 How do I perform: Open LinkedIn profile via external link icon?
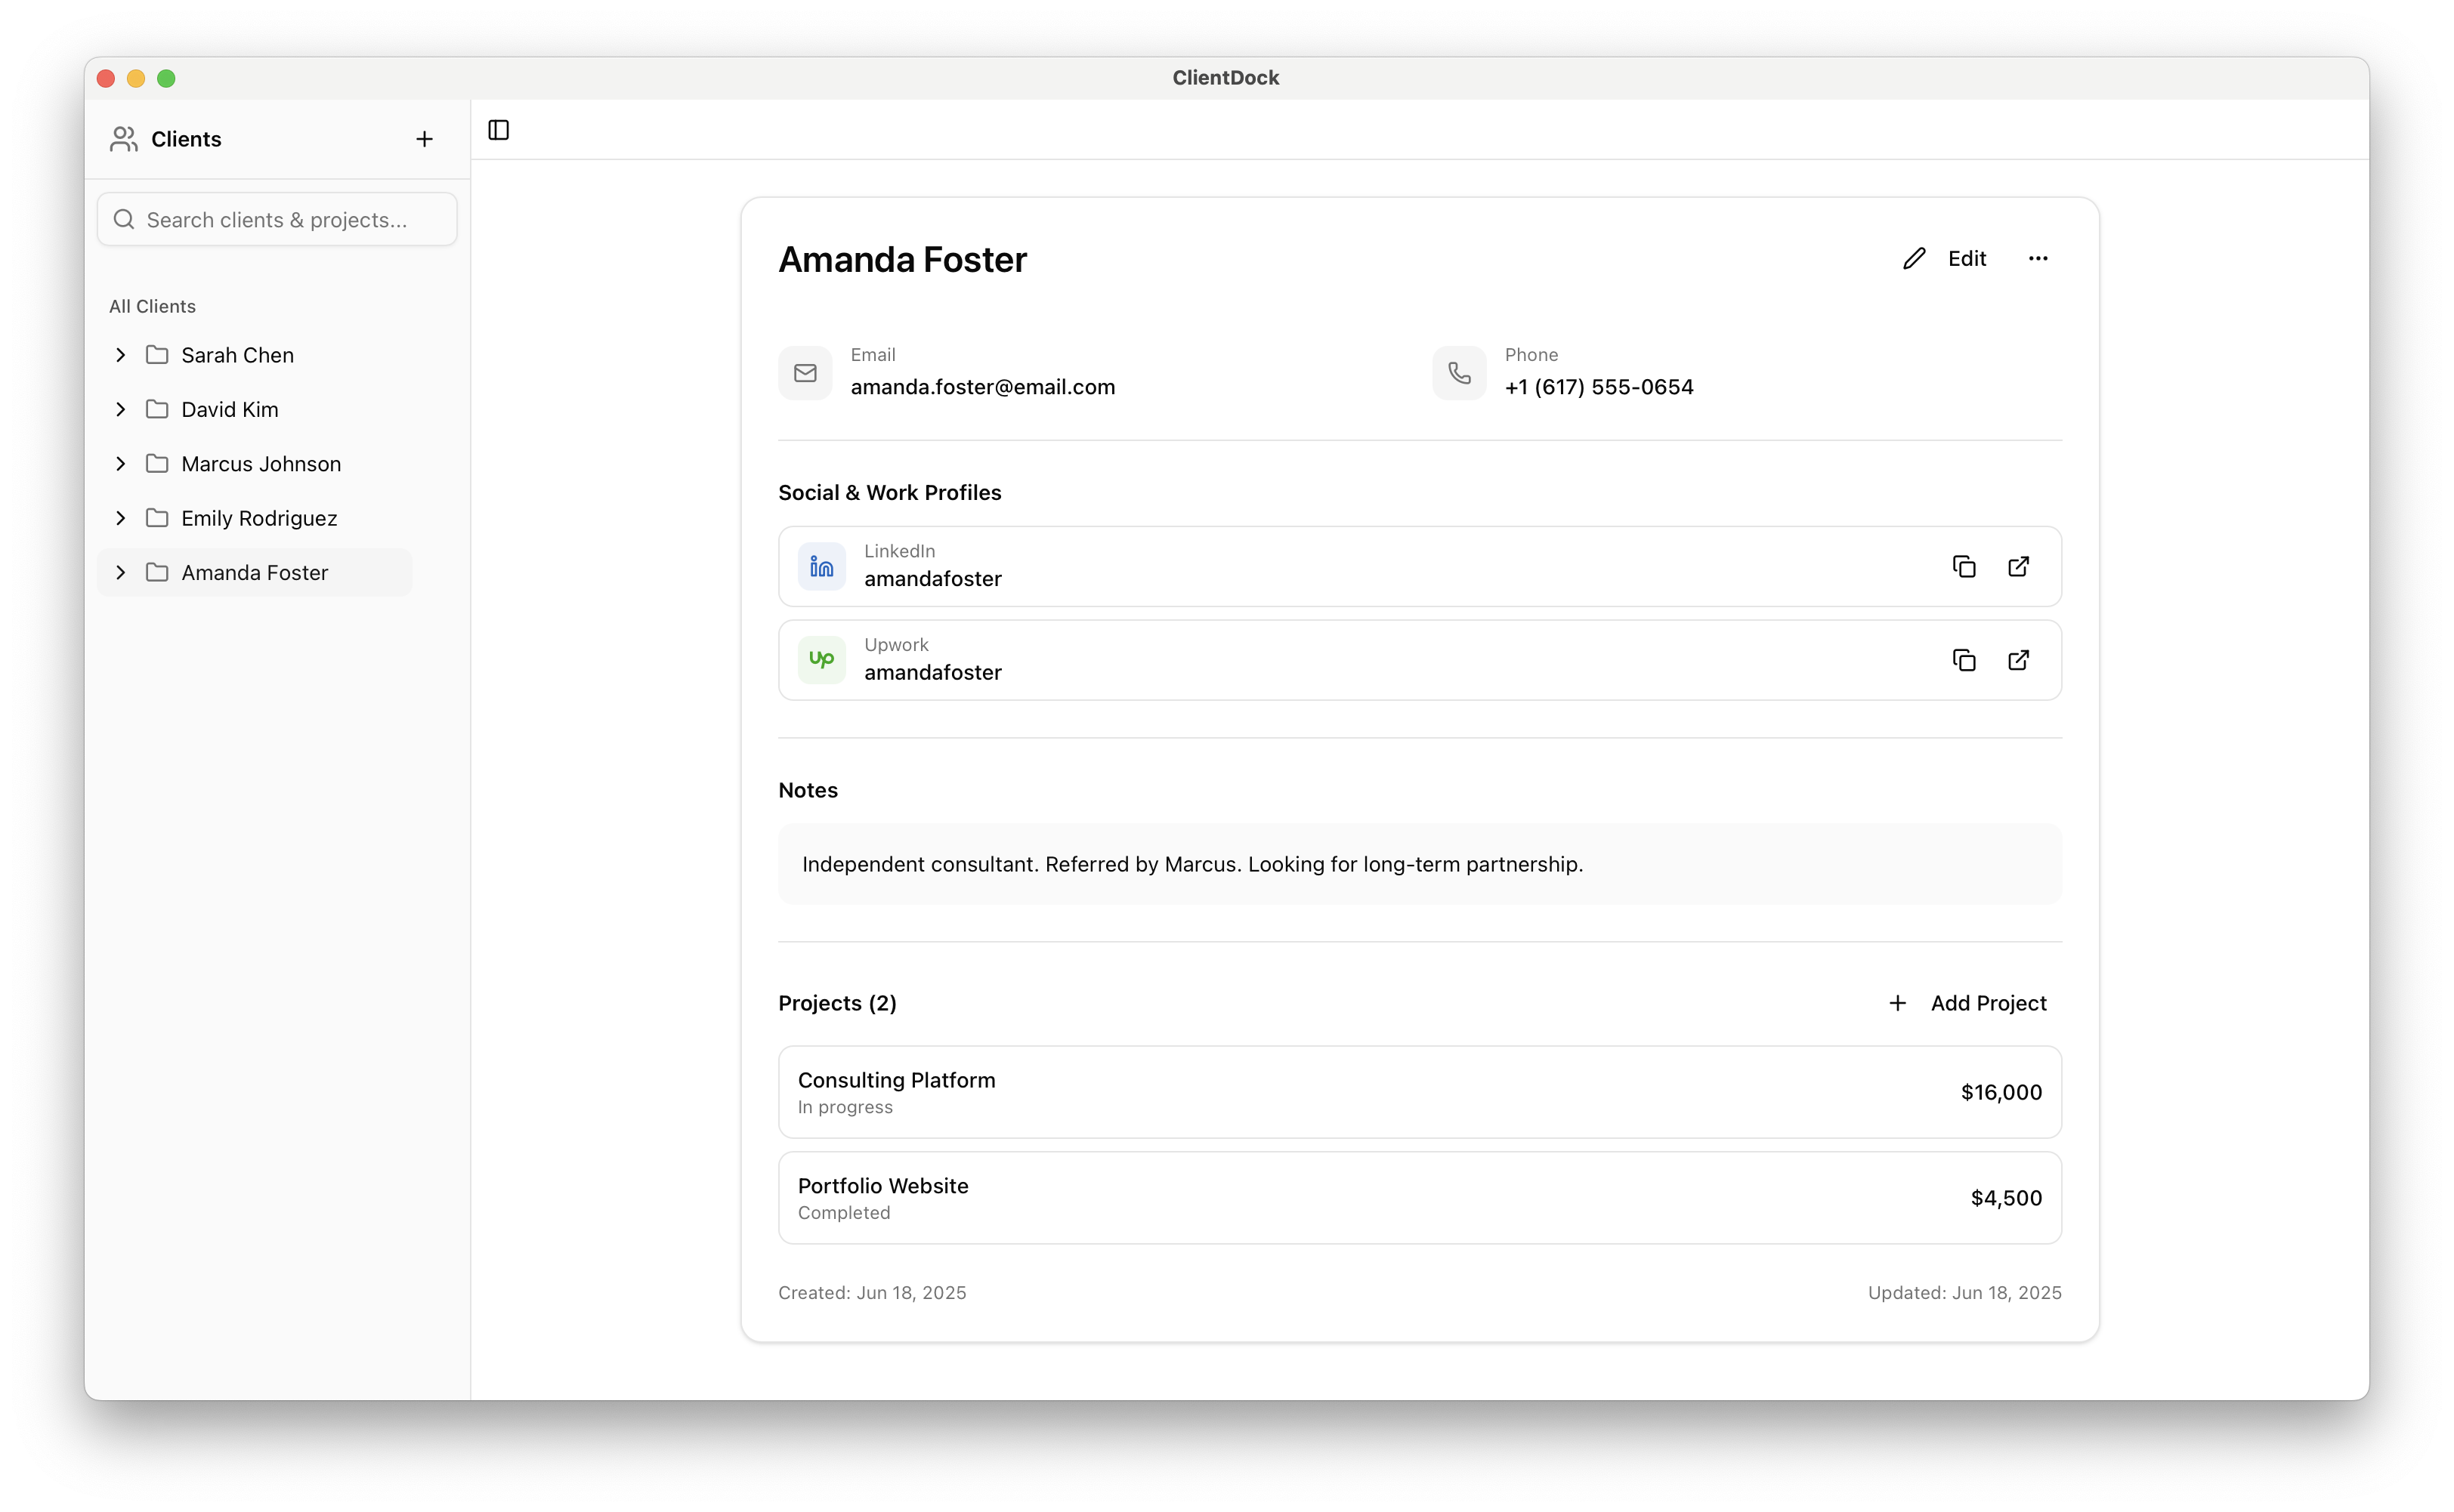pos(2018,566)
